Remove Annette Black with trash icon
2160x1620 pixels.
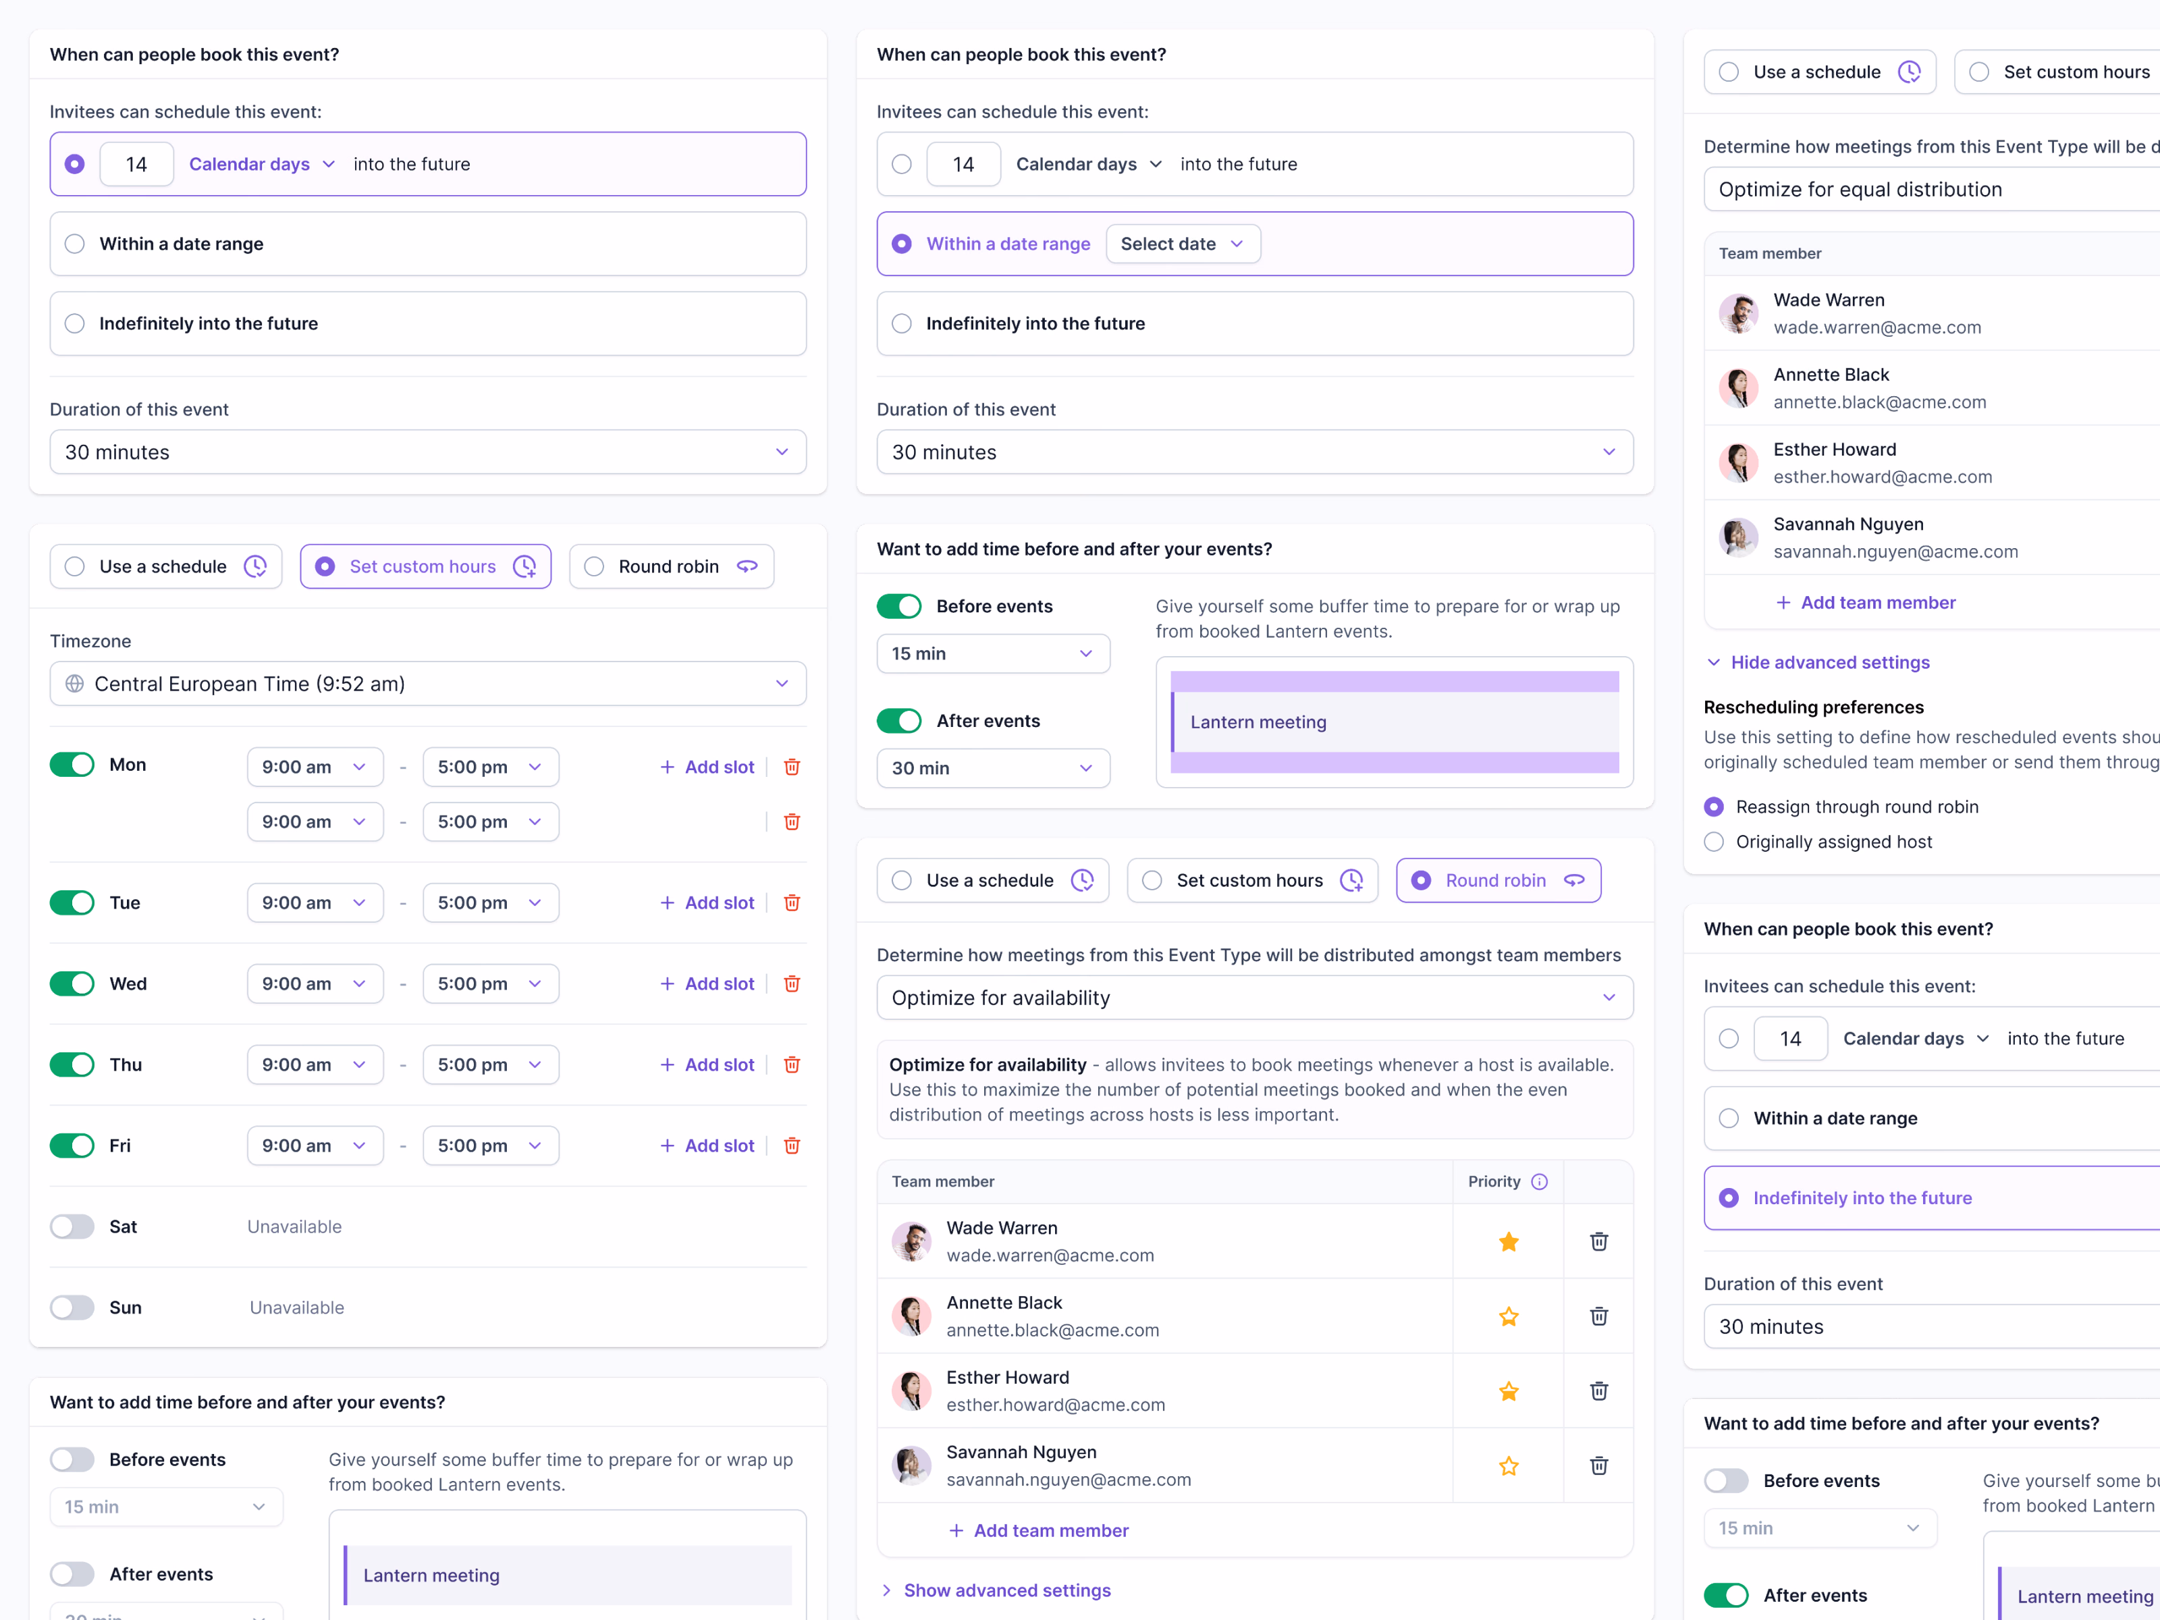[x=1598, y=1316]
